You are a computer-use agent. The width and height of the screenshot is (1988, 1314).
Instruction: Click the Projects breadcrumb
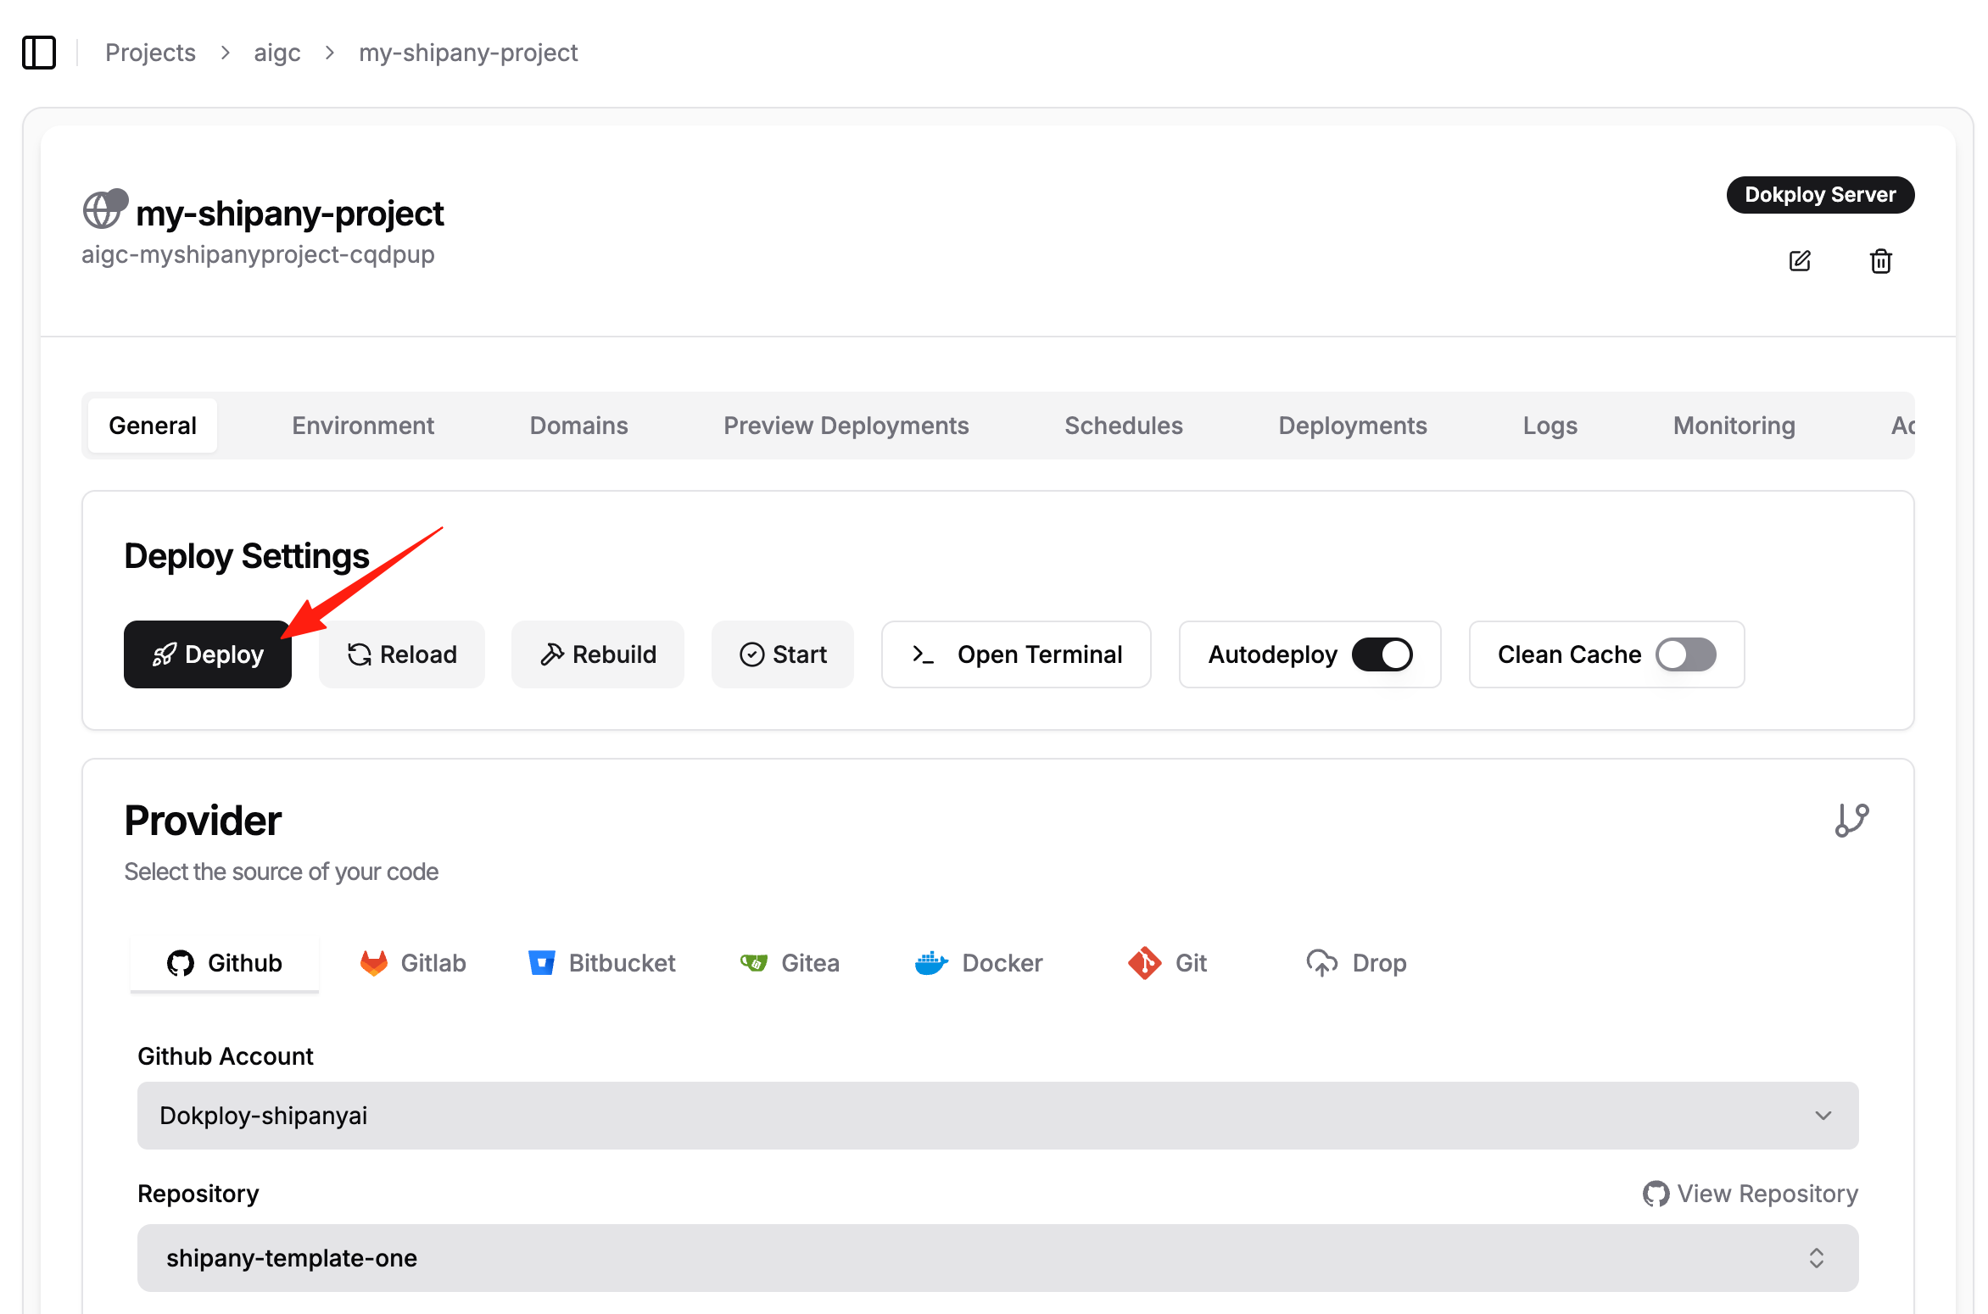tap(150, 53)
